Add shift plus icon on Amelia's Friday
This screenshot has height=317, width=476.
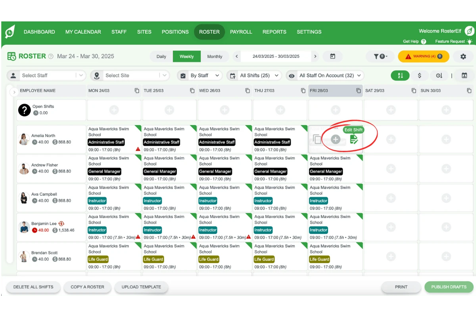pyautogui.click(x=336, y=139)
